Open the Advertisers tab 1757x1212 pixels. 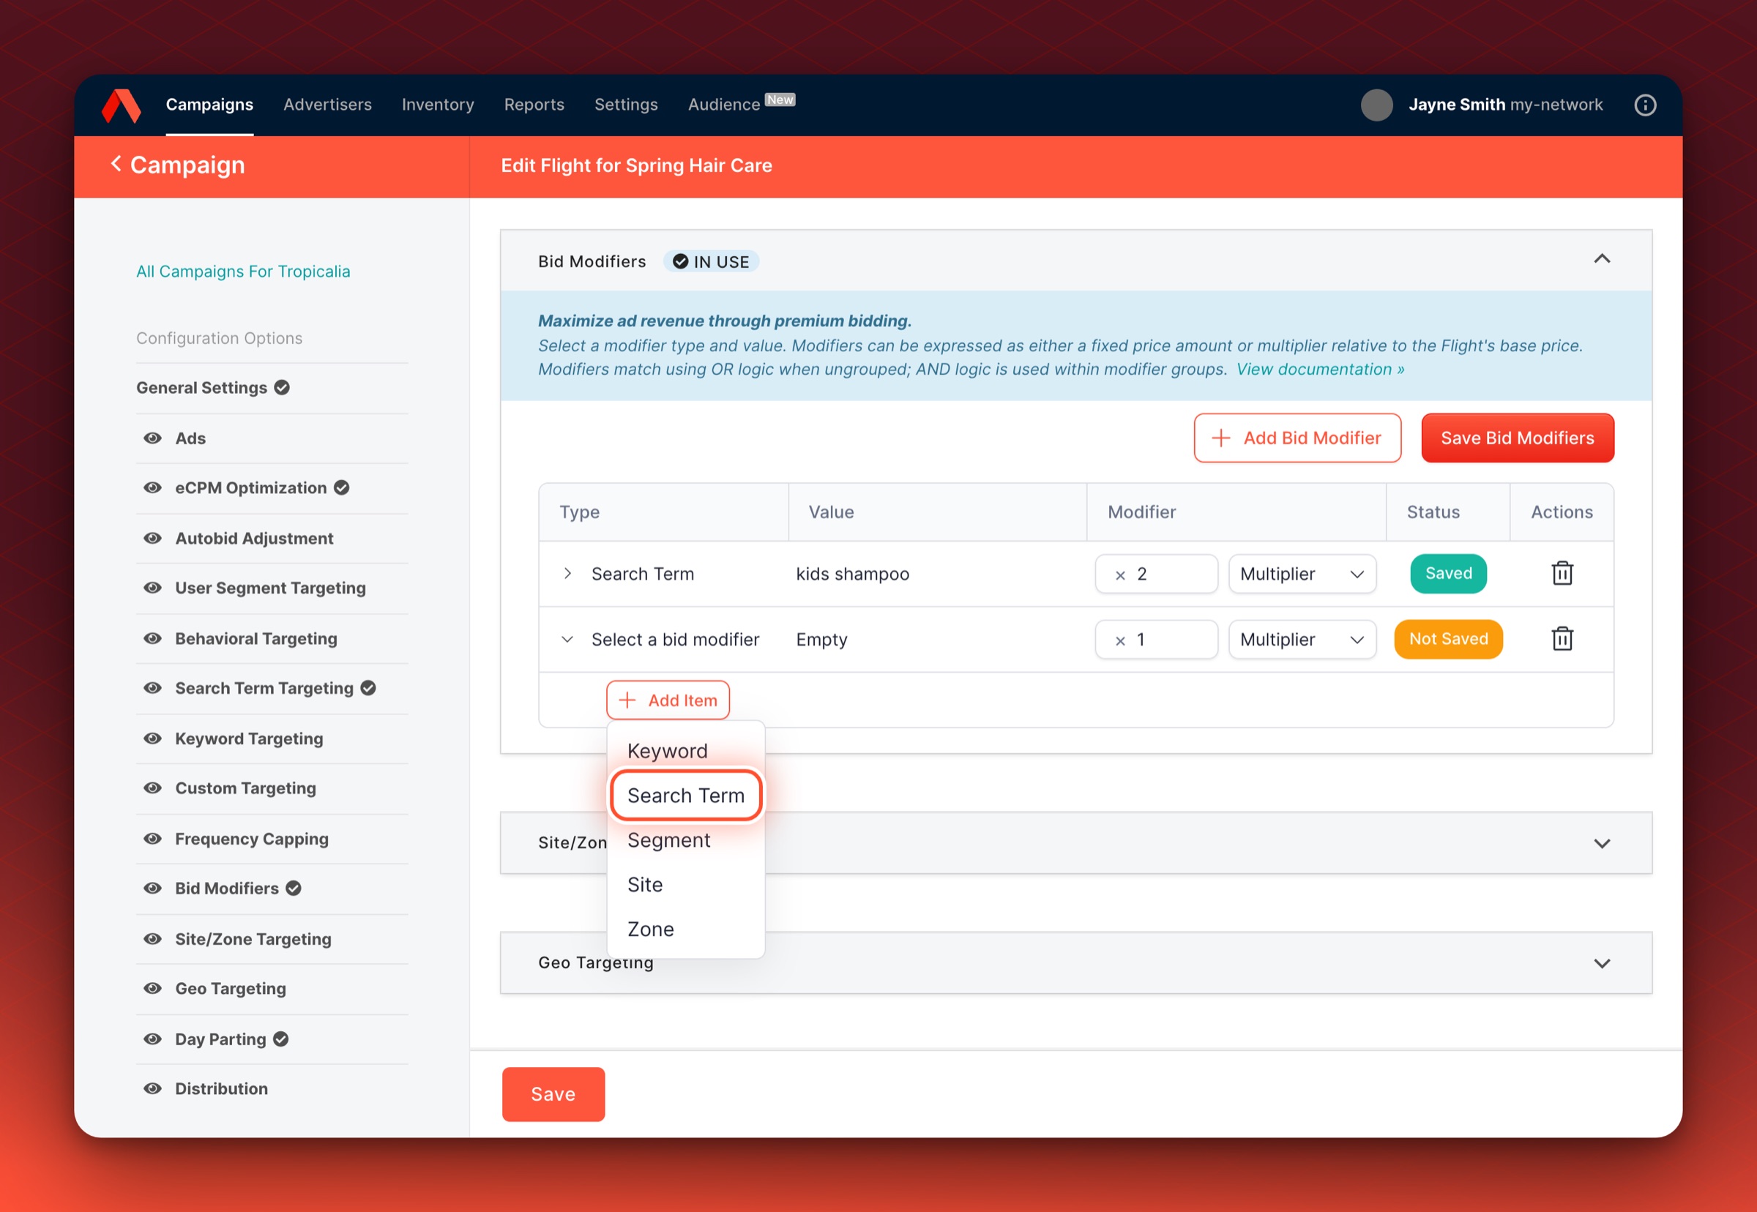coord(327,105)
